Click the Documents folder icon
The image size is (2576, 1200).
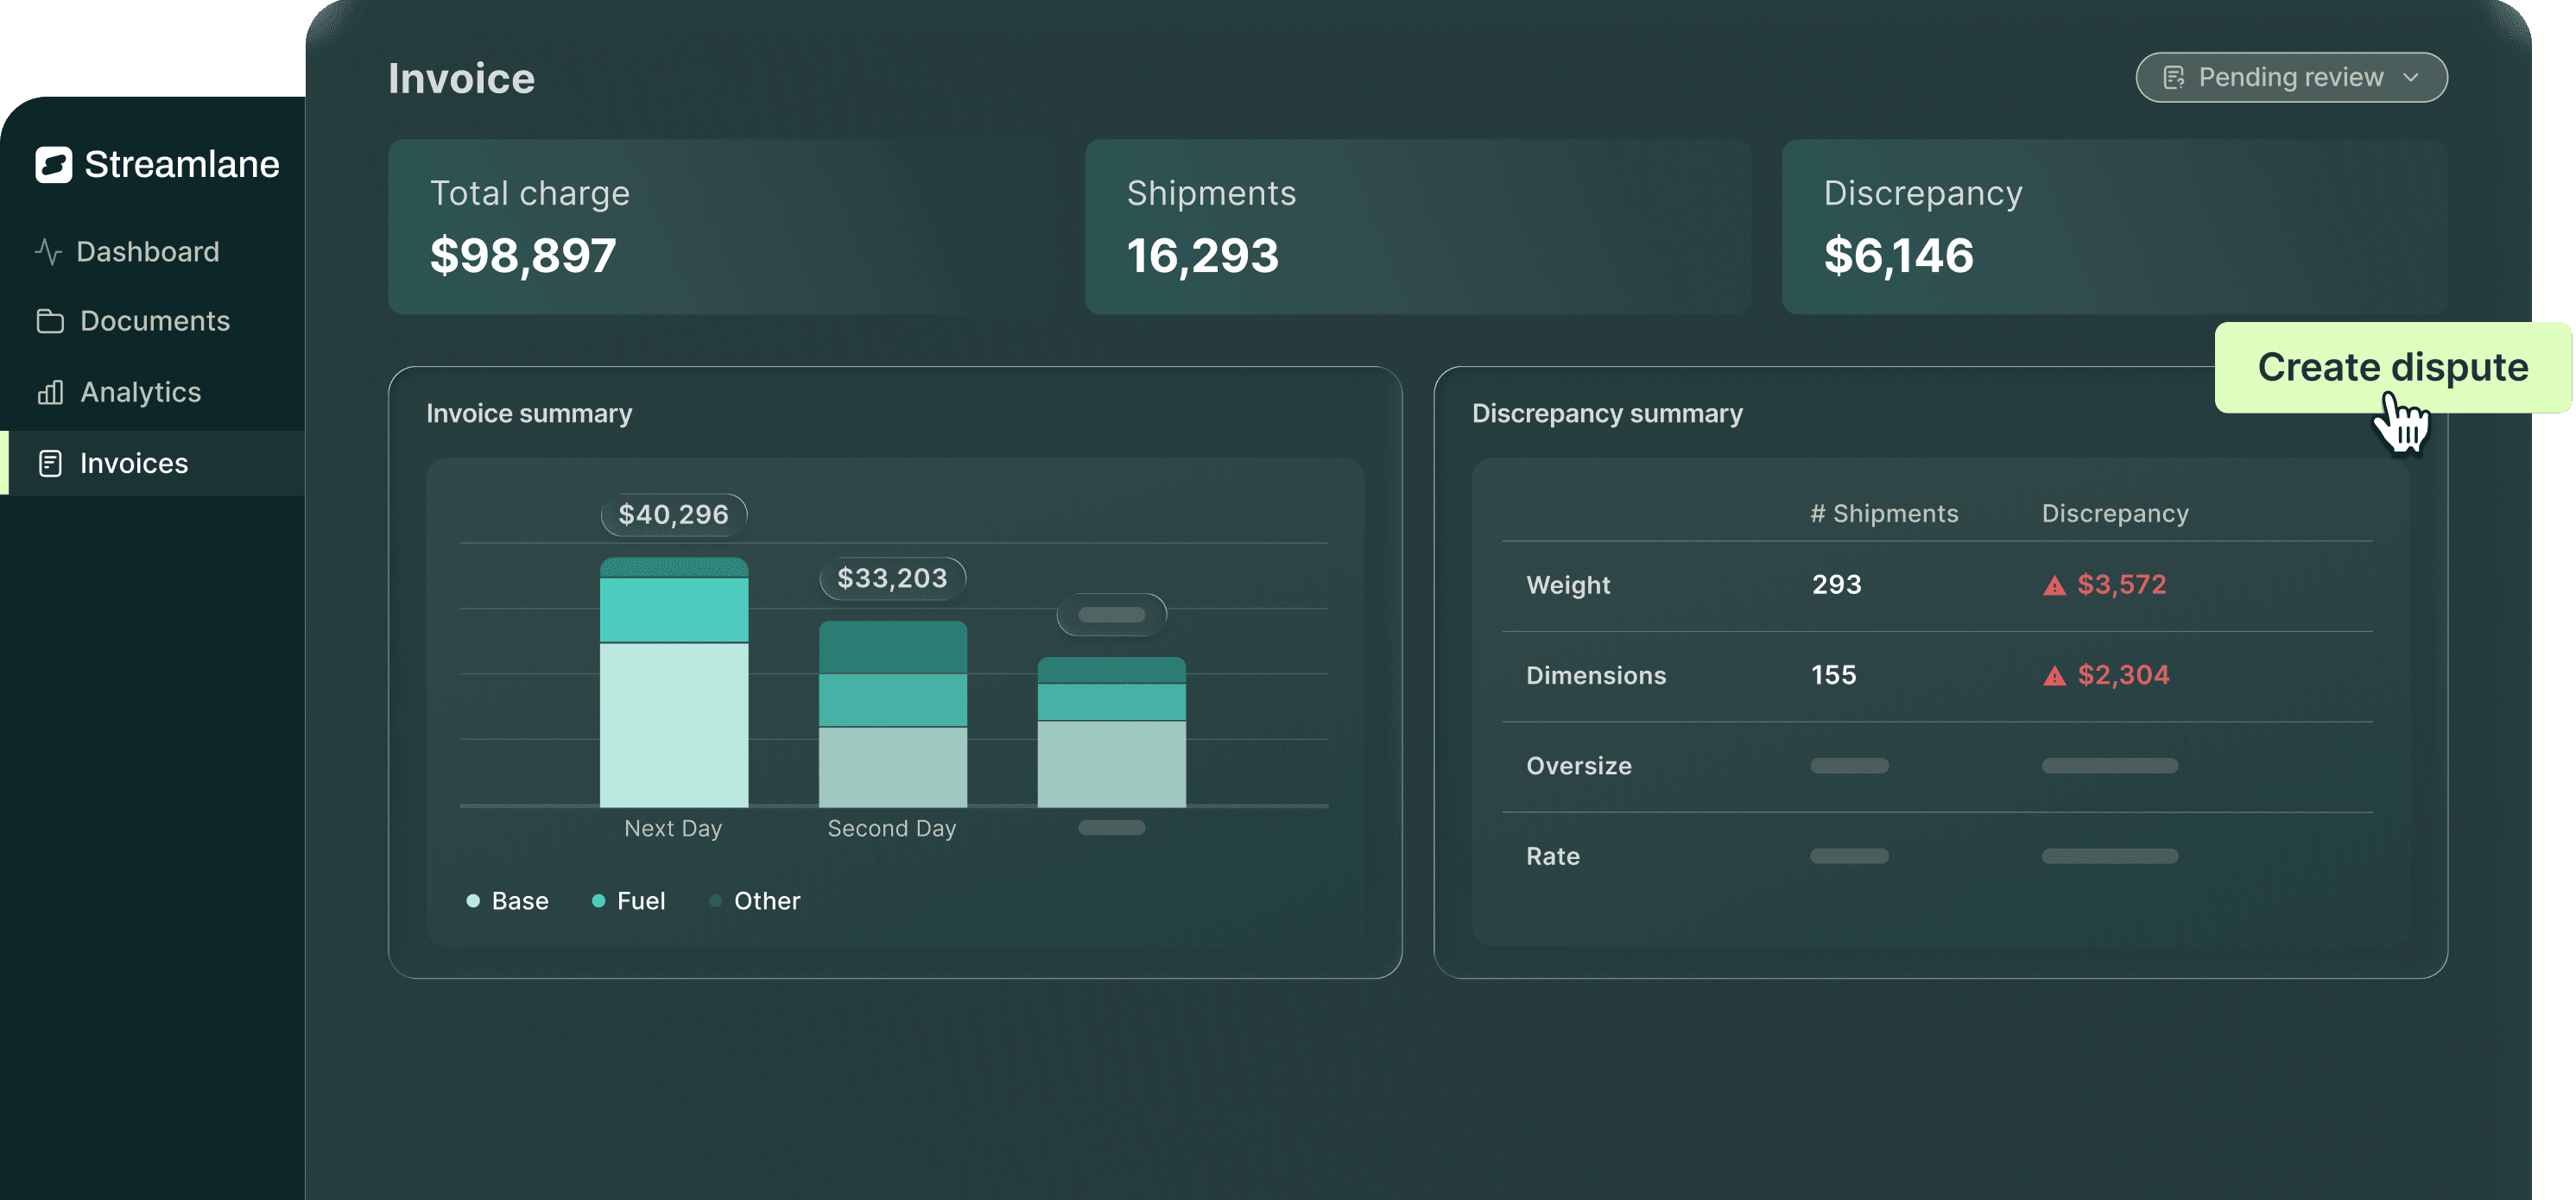point(49,321)
